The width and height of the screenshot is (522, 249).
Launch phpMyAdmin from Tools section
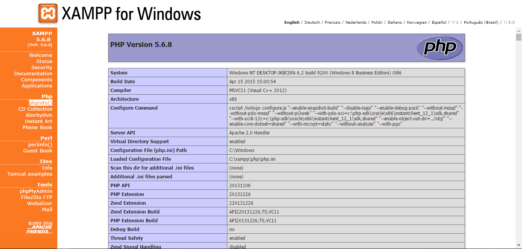coord(36,191)
